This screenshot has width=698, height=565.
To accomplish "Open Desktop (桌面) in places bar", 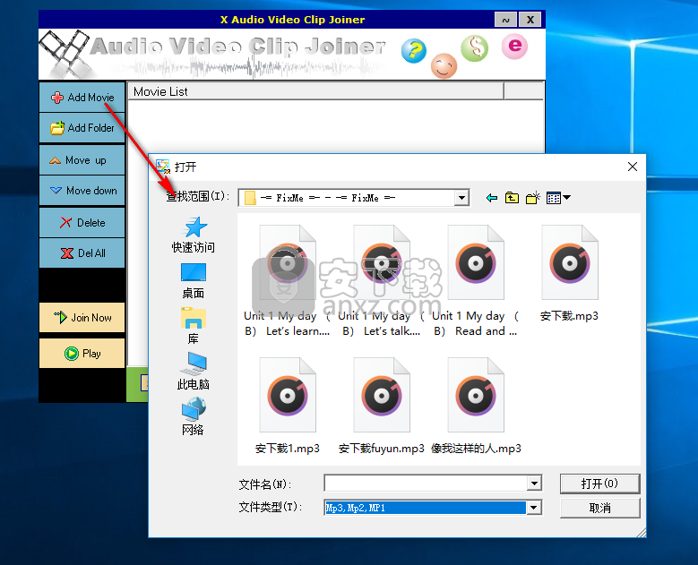I will click(x=194, y=281).
